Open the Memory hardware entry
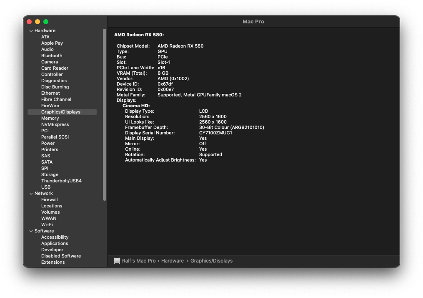 50,118
